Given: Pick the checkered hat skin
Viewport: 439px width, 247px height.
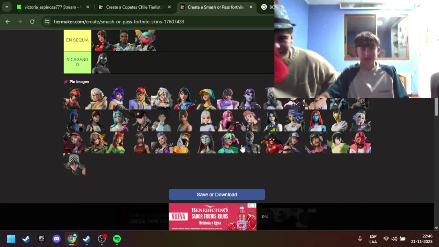Looking at the screenshot, I should 74,164.
